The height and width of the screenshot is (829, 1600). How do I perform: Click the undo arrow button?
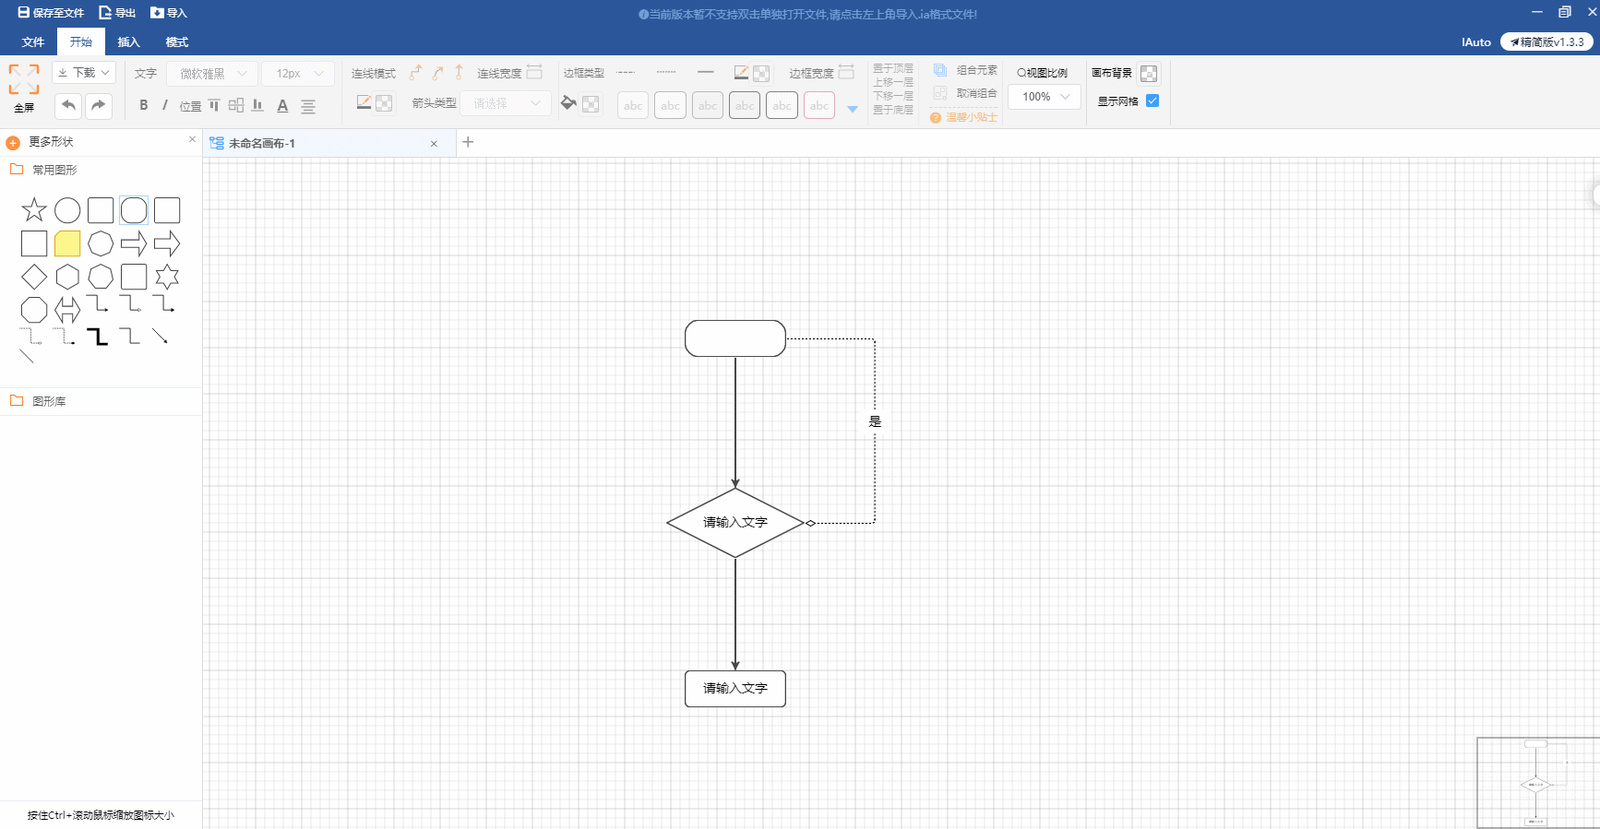pyautogui.click(x=68, y=106)
